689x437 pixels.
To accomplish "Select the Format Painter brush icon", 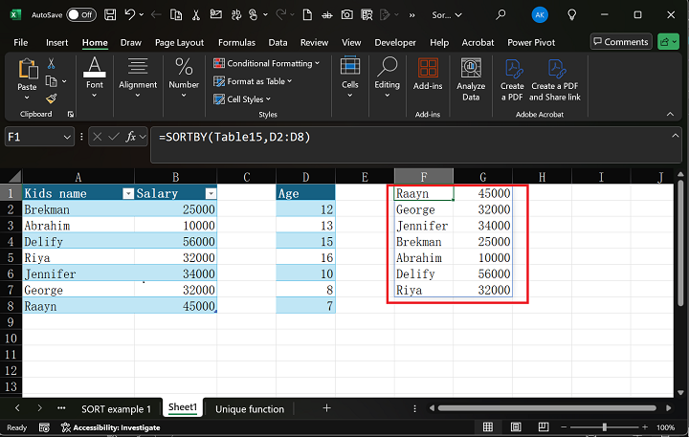I will [x=52, y=98].
